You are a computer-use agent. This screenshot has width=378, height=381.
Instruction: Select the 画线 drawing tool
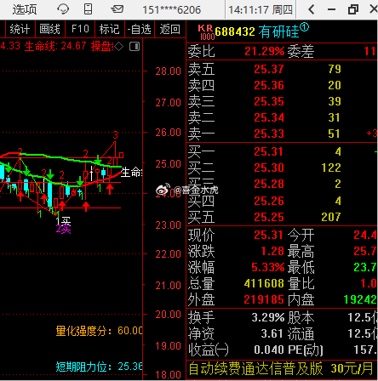point(50,29)
